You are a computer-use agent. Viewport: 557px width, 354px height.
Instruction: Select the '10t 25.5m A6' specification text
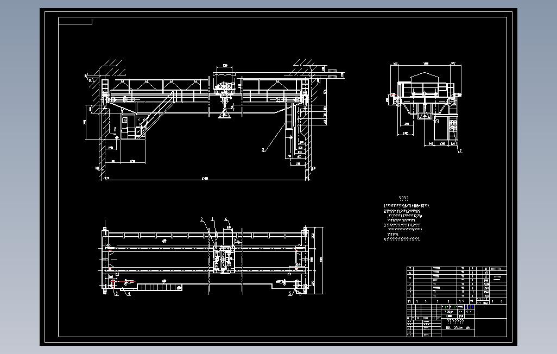[459, 328]
